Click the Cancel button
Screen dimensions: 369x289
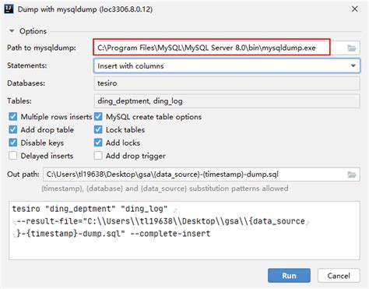click(x=339, y=276)
